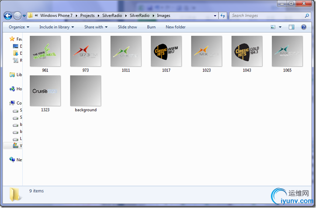This screenshot has width=316, height=208.
Task: Open address bar history dropdown
Action: pyautogui.click(x=215, y=16)
